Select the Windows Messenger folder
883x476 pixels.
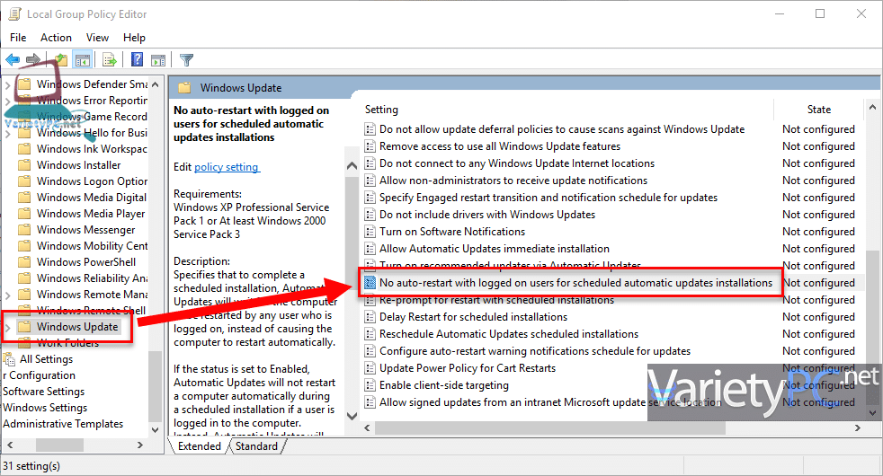(x=76, y=230)
